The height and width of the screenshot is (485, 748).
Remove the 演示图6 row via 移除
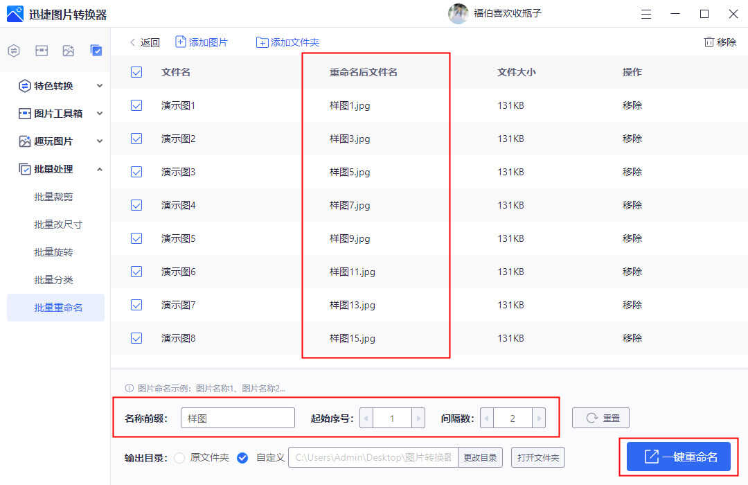coord(632,272)
